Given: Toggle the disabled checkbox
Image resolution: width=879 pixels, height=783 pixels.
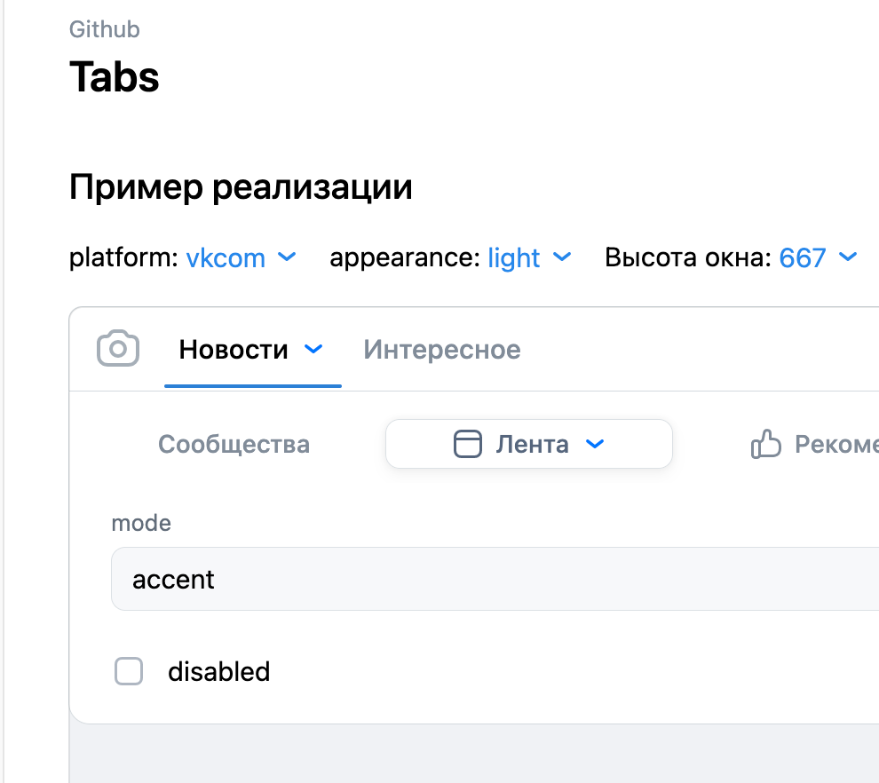Looking at the screenshot, I should click(x=129, y=672).
